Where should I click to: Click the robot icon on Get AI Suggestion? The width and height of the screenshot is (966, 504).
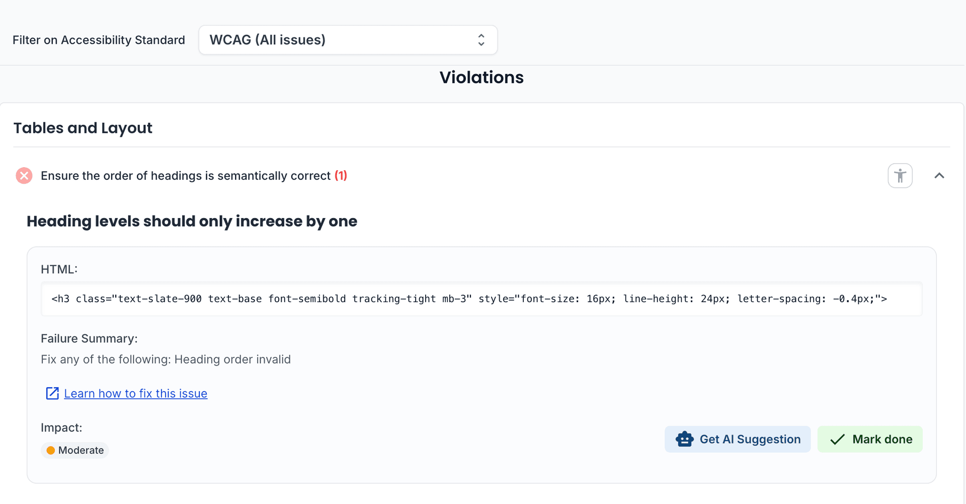pos(684,439)
